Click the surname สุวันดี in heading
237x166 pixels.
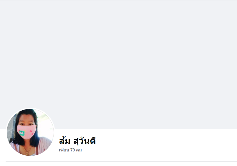tap(85, 141)
